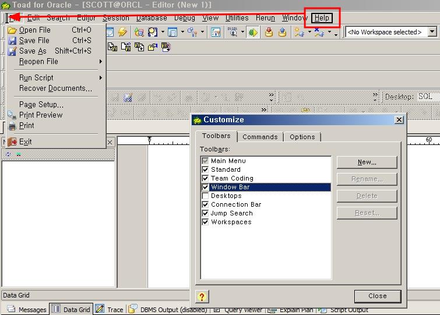Close the Customize dialog with X
The height and width of the screenshot is (315, 440).
click(x=399, y=119)
